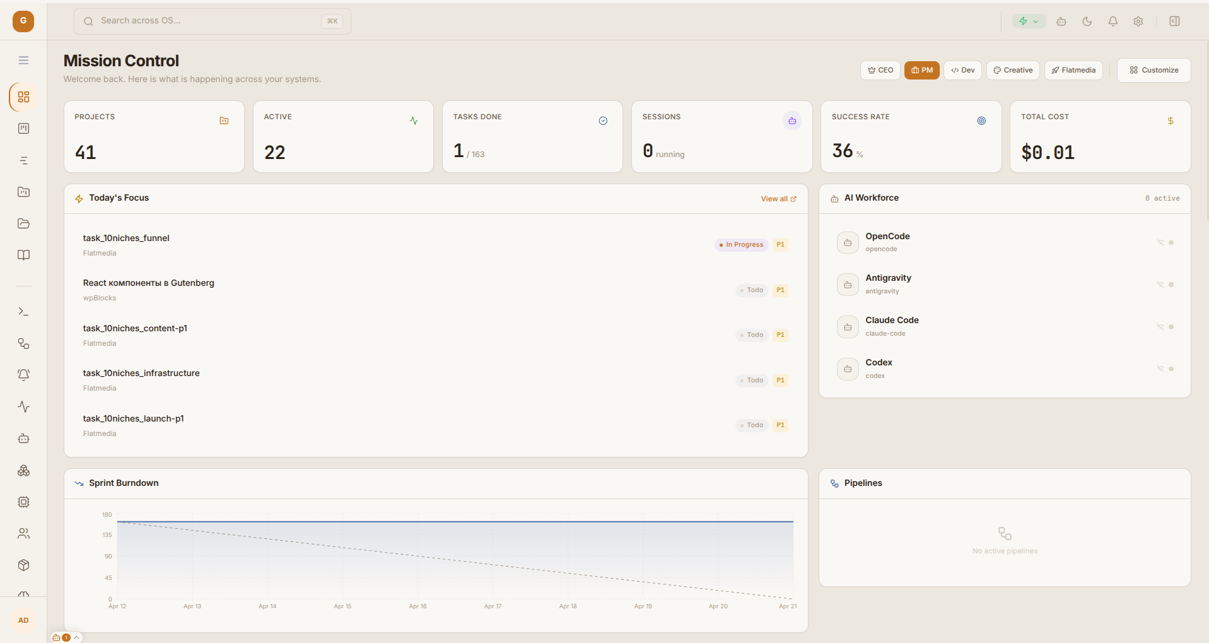Screen dimensions: 1209x643
Task: Open React компоненты в Gutenberg task
Action: click(436, 290)
